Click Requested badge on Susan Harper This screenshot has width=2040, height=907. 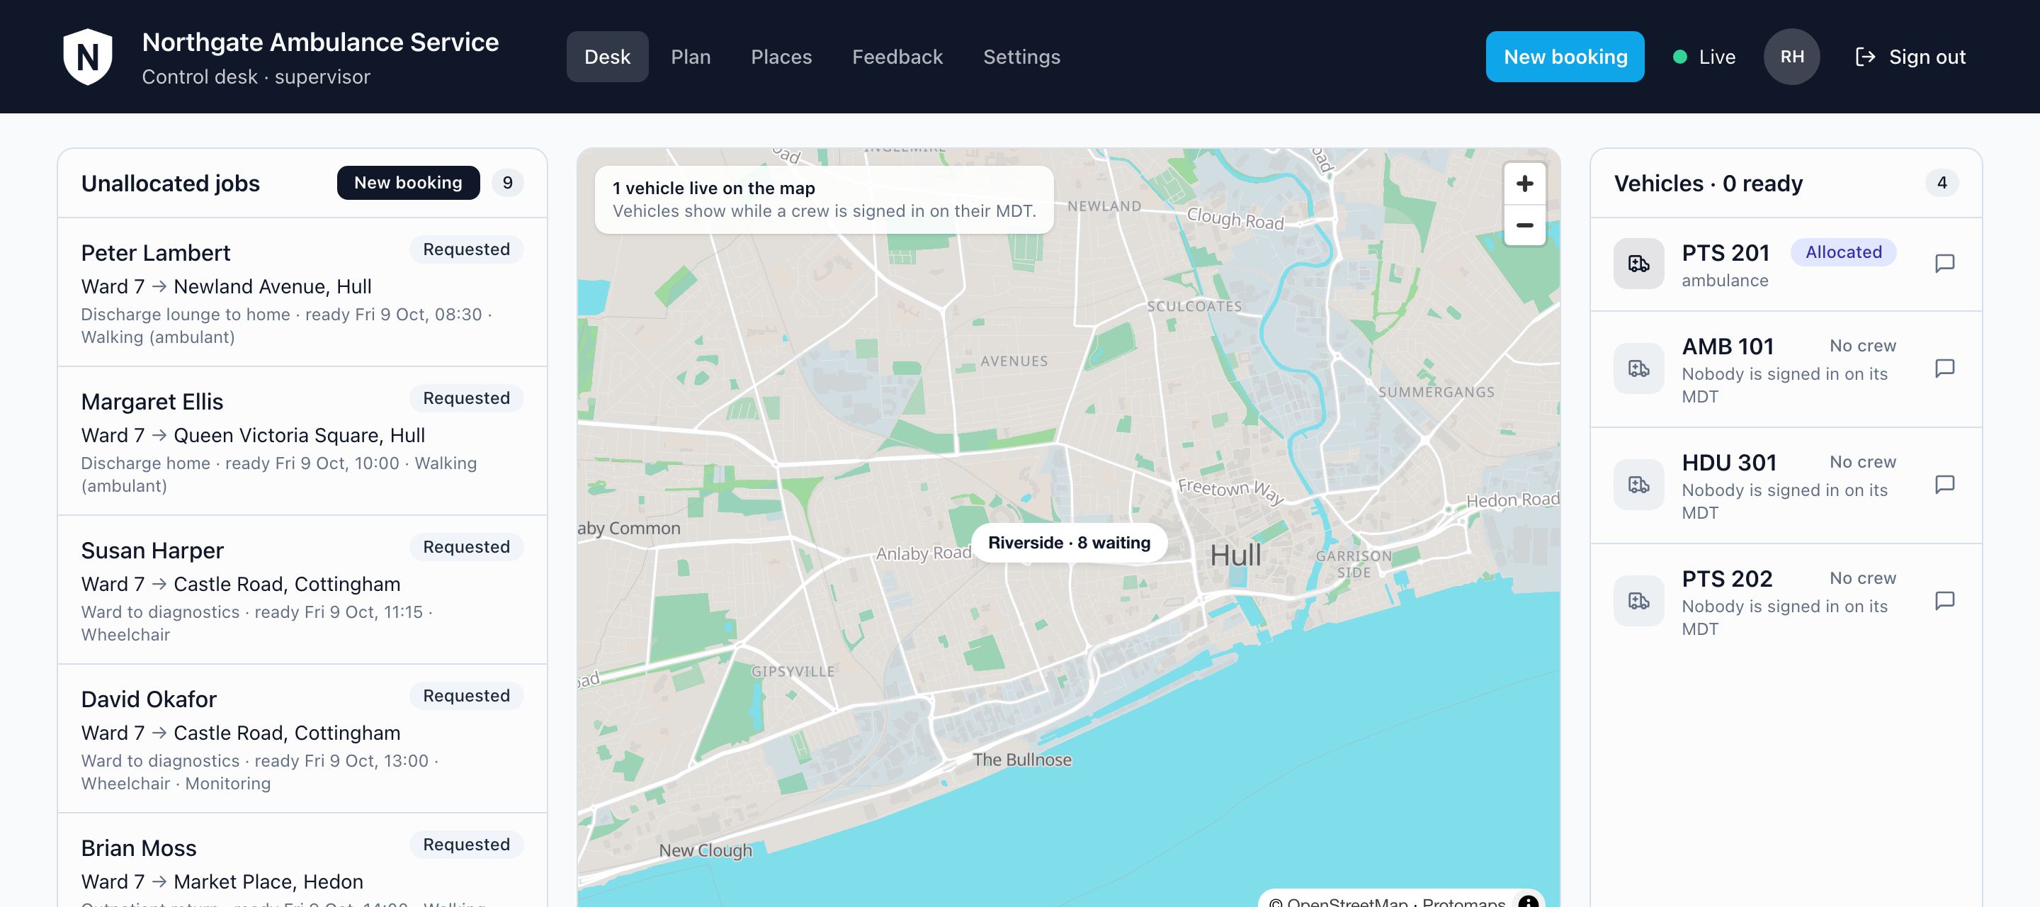coord(465,547)
